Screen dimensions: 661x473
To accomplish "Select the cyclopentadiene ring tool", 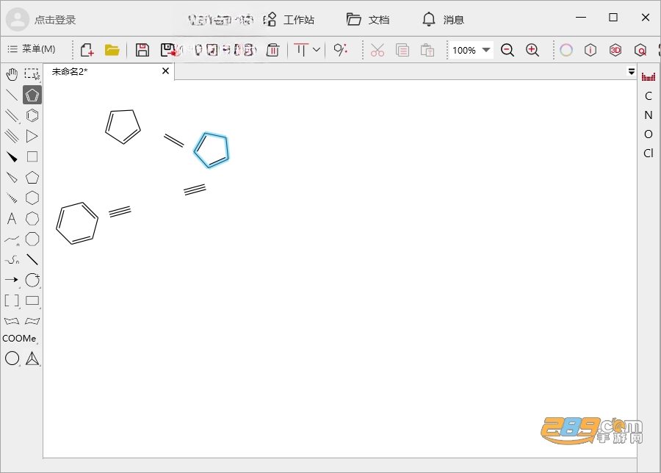I will tap(32, 95).
